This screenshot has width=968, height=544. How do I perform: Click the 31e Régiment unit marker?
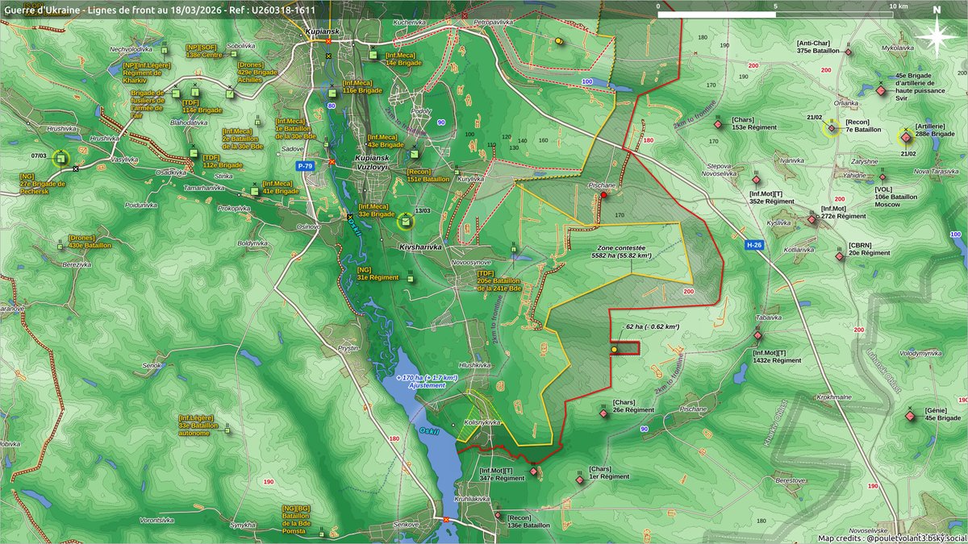point(411,278)
